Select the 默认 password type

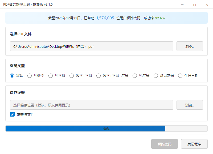[x=11, y=76]
